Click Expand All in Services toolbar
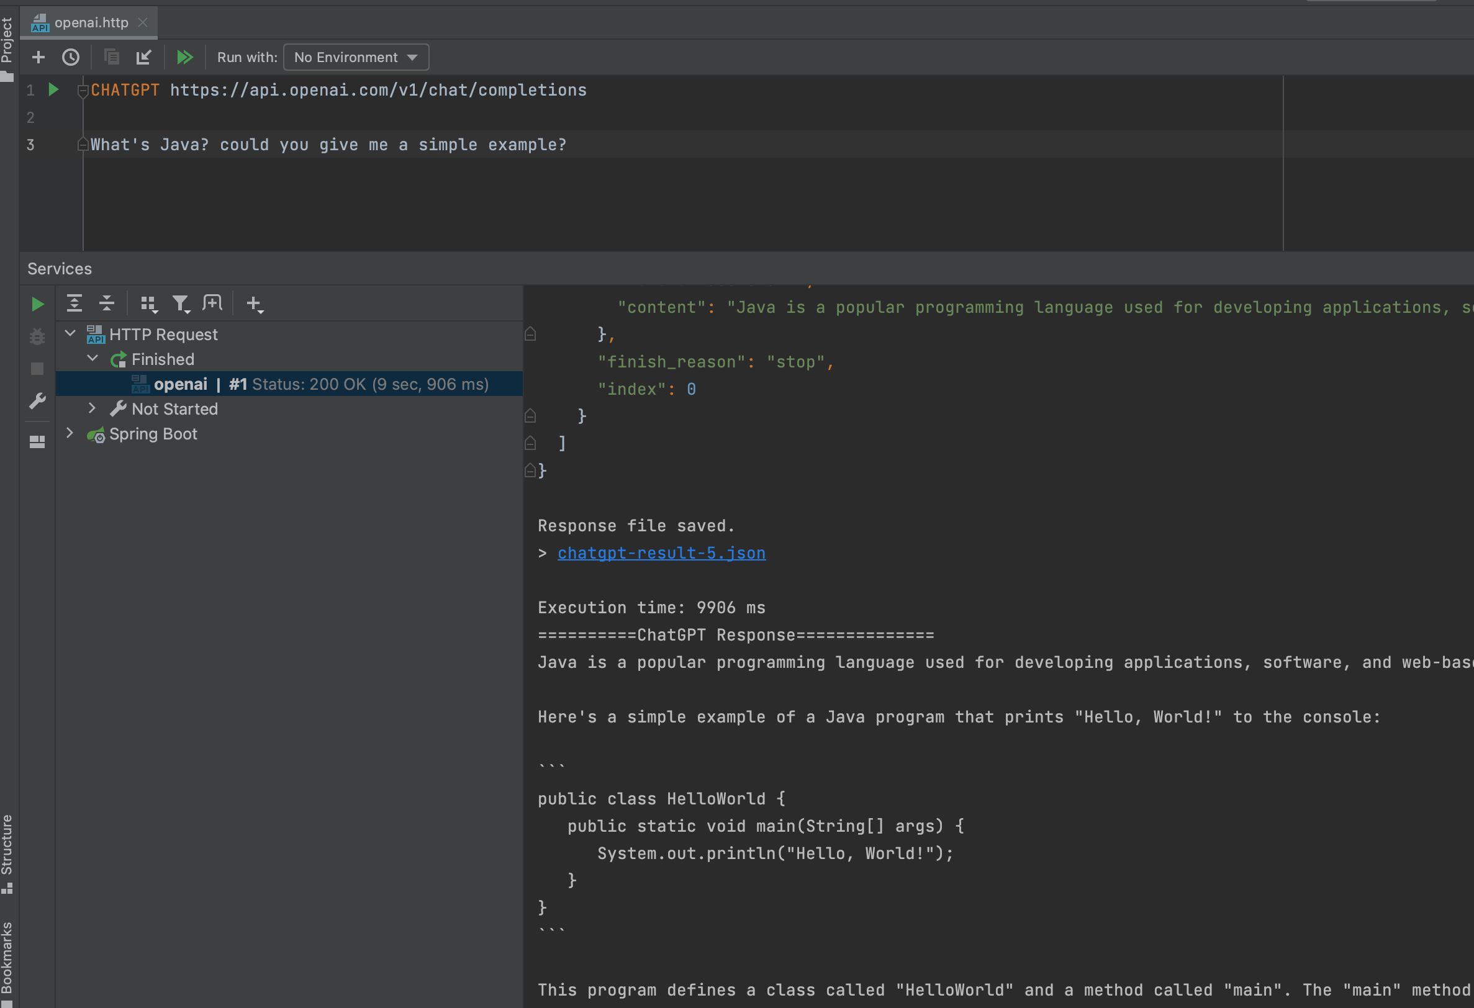 pyautogui.click(x=75, y=304)
